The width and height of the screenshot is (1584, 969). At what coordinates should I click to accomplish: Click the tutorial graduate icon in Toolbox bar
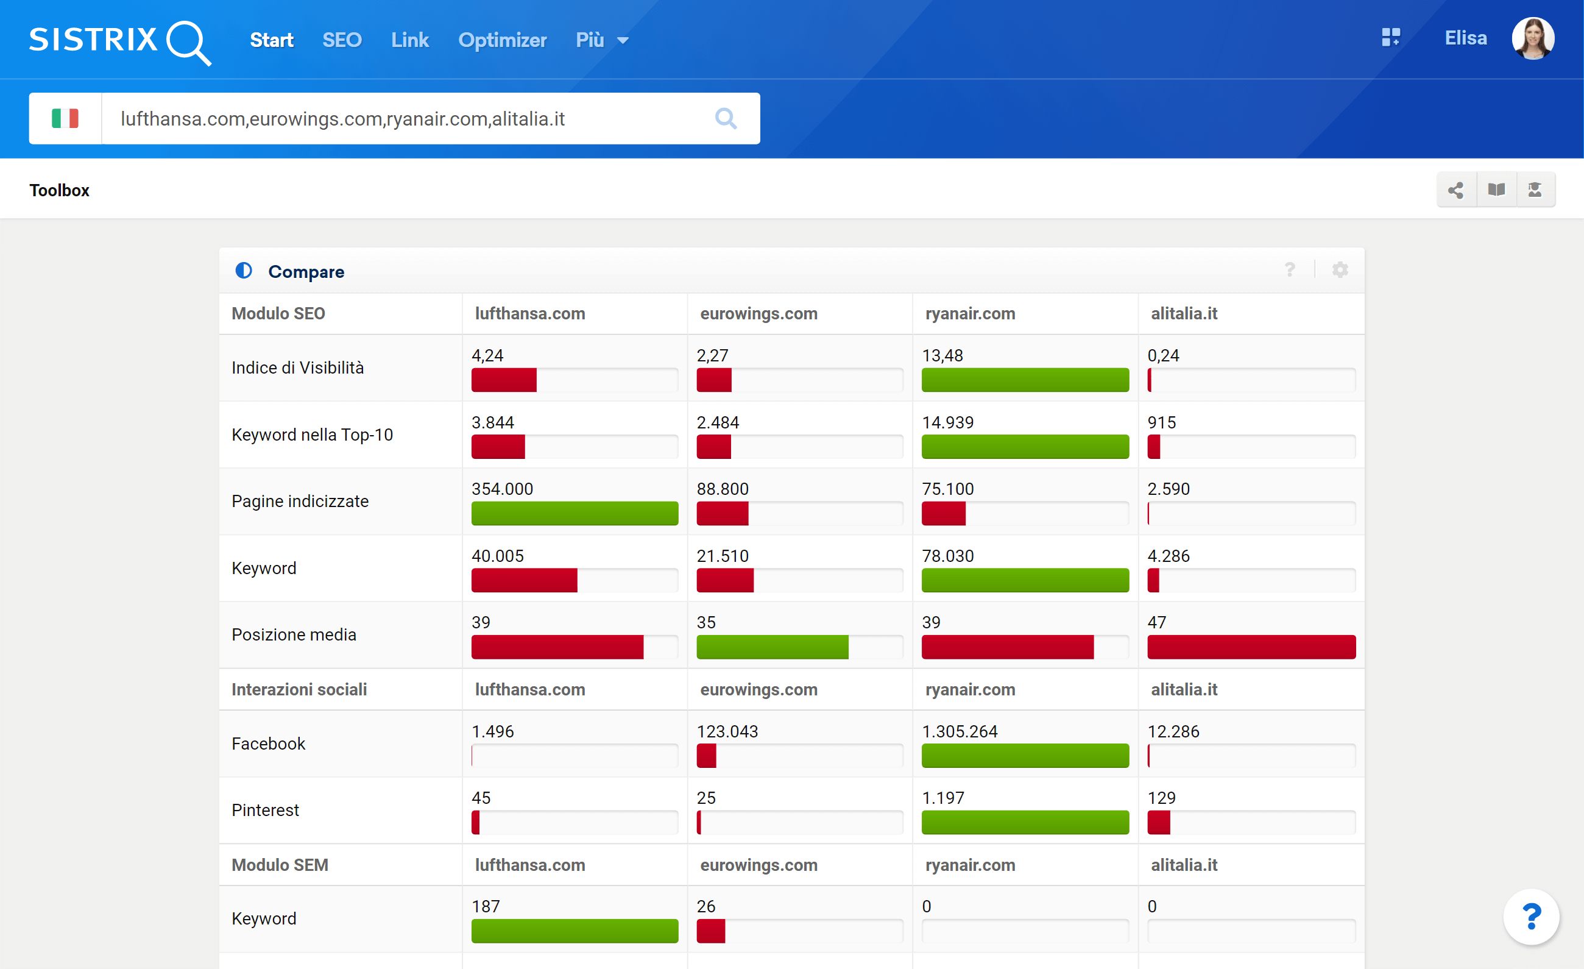(1535, 190)
